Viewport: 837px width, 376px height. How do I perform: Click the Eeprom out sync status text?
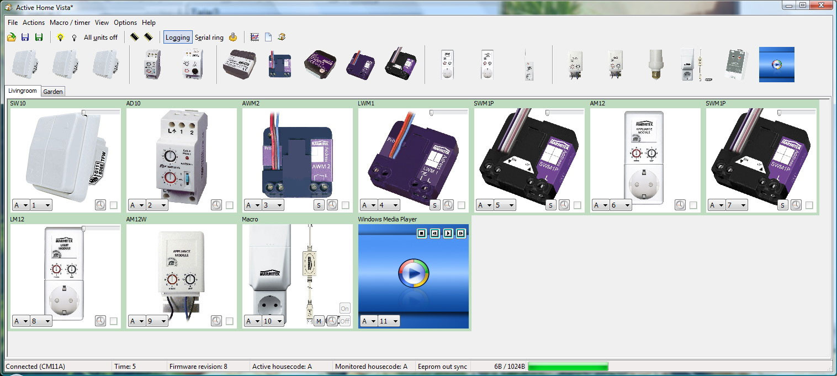pyautogui.click(x=442, y=367)
